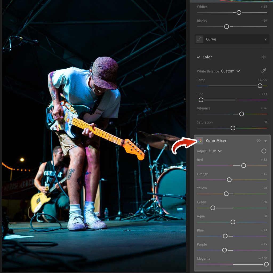The image size is (273, 273).
Task: Click the Custom white balance label
Action: point(228,71)
